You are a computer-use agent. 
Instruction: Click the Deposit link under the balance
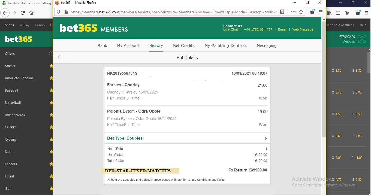point(349,41)
